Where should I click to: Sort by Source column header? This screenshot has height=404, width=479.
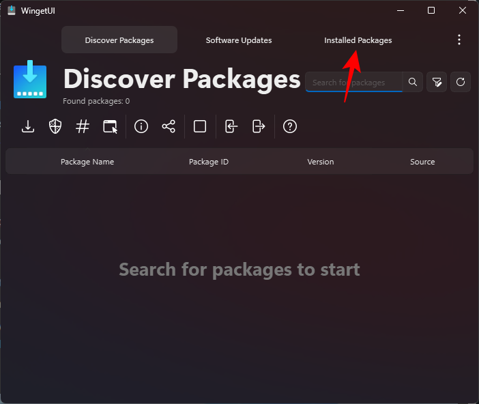pyautogui.click(x=422, y=162)
